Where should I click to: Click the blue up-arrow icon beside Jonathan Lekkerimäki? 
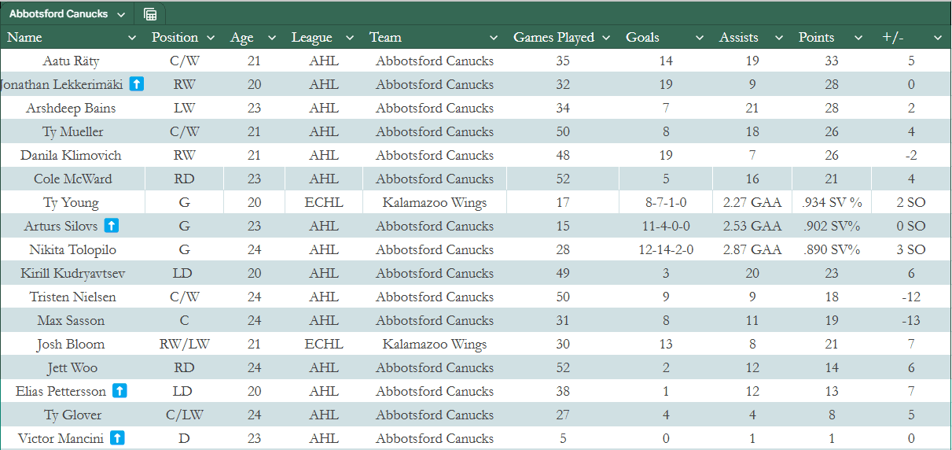pos(137,84)
